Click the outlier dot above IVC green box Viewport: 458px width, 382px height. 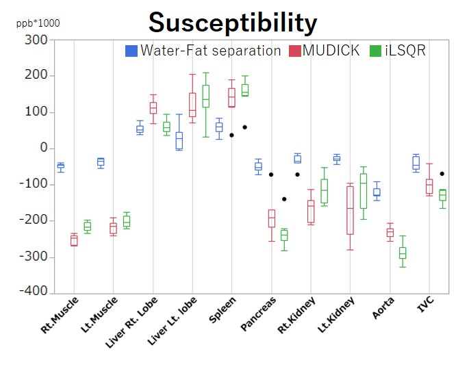[x=442, y=174]
